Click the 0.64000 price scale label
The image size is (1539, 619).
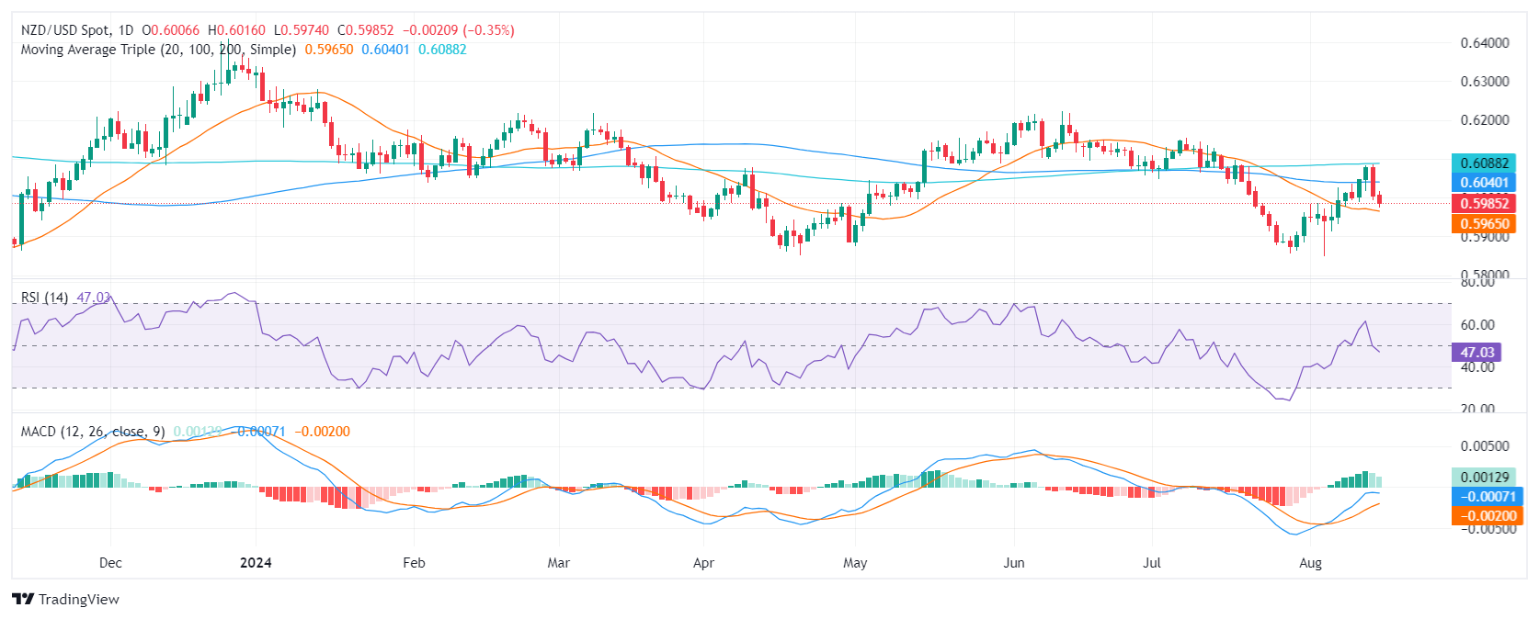point(1485,42)
